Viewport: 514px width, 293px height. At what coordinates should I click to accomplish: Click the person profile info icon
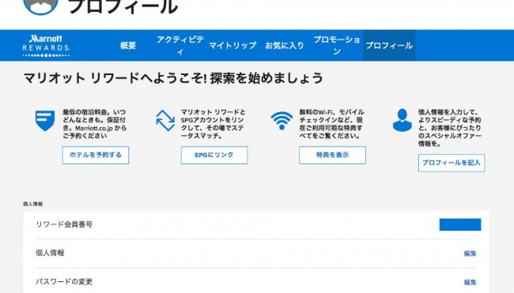403,120
